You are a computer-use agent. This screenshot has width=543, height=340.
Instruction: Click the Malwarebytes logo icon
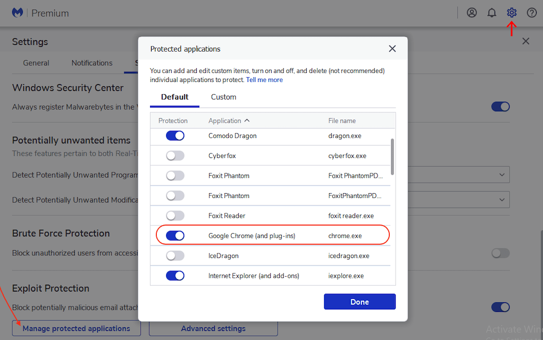coord(18,13)
